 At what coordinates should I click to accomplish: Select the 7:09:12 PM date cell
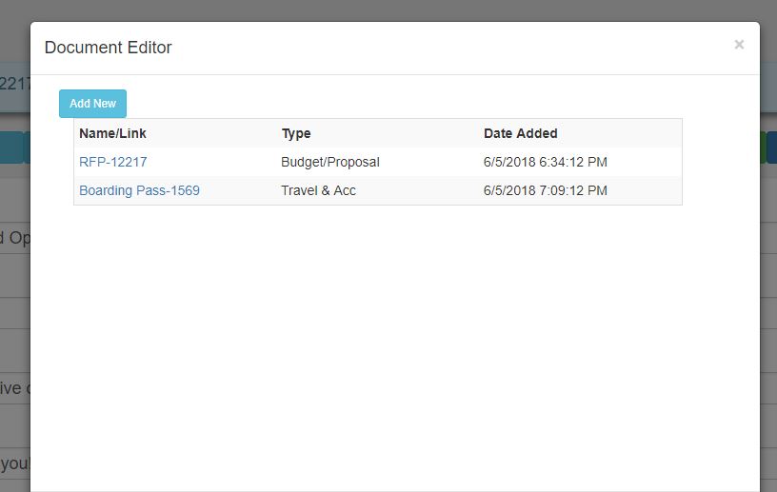[545, 190]
